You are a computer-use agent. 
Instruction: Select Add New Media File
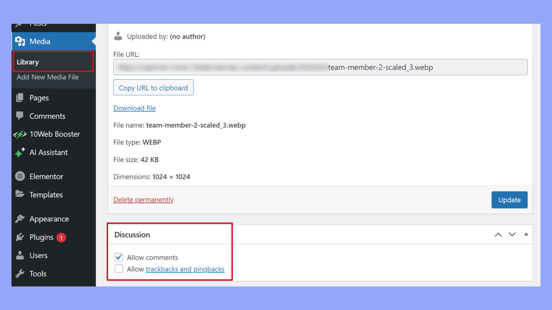(x=47, y=77)
